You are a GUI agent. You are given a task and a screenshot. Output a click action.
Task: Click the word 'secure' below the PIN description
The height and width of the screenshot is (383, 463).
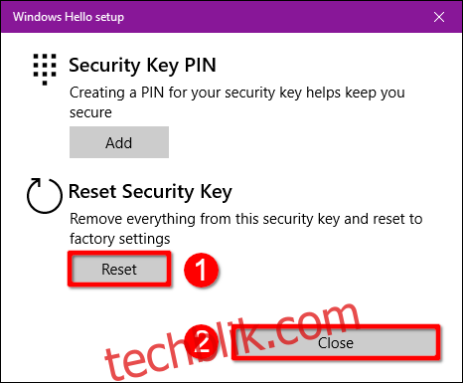(90, 112)
